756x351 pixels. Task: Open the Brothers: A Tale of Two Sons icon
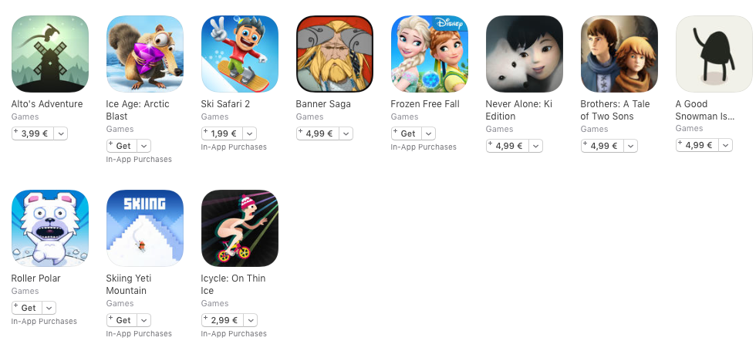tap(619, 54)
